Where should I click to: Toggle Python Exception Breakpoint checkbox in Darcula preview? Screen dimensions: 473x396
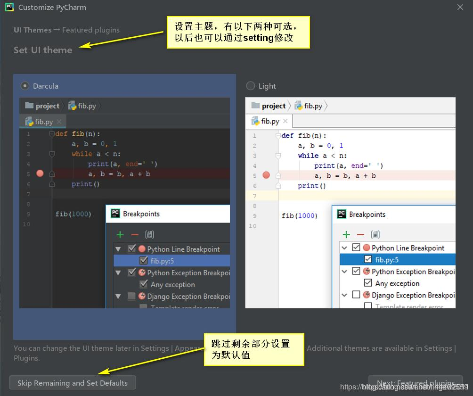pos(131,272)
